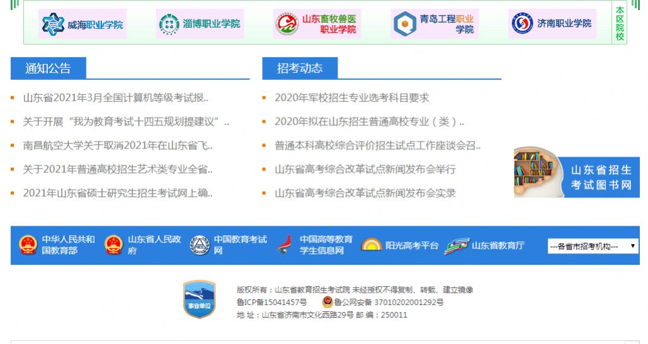Click the 山东省招生考试图书网 banner
The height and width of the screenshot is (344, 648).
(577, 172)
